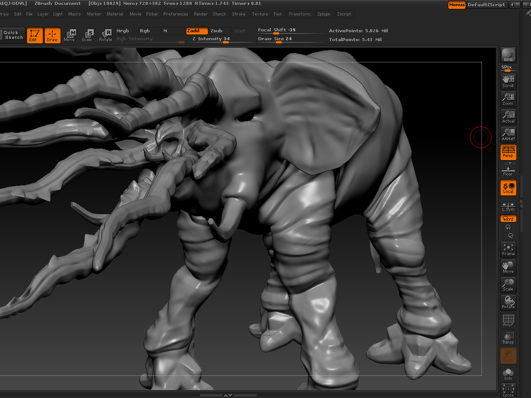Select the Z axis rotation icon

click(511, 236)
